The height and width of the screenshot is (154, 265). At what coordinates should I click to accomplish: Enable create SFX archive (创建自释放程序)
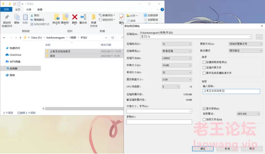click(x=204, y=62)
